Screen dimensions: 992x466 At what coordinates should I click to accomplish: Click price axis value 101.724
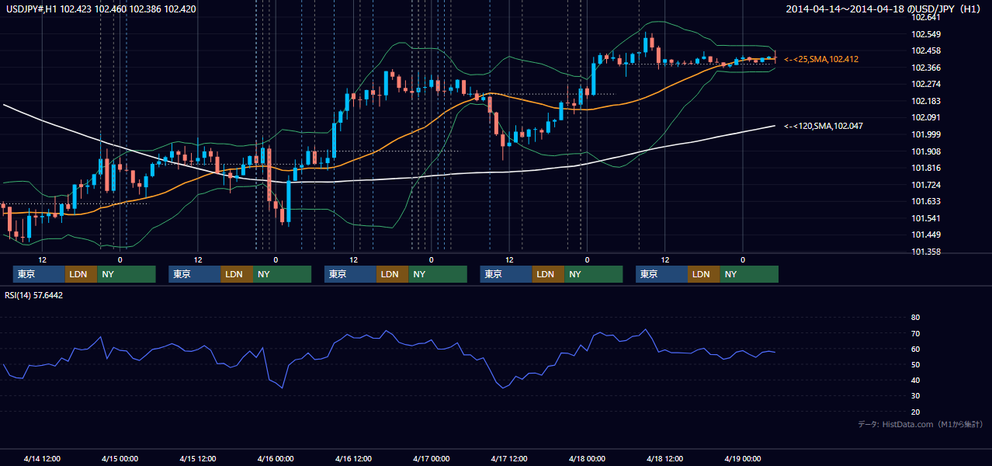(926, 185)
